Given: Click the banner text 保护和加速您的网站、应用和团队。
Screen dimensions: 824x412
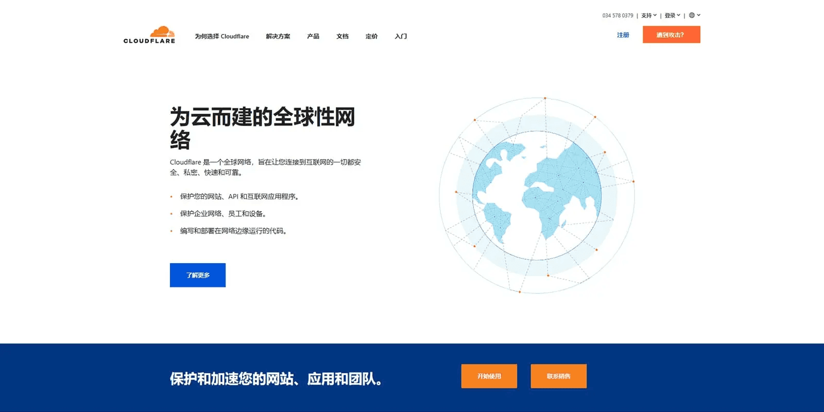Looking at the screenshot, I should click(x=277, y=379).
